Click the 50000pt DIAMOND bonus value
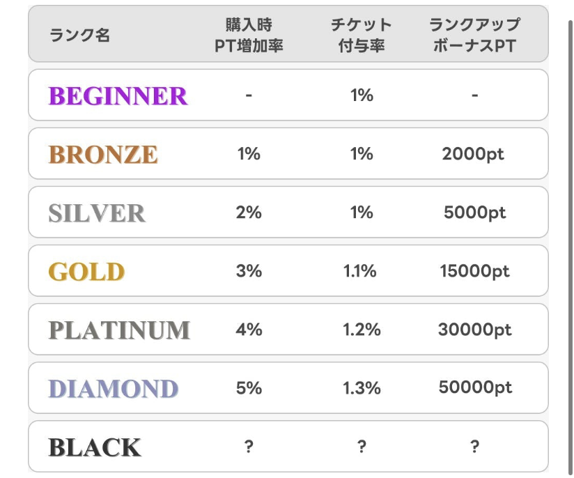The image size is (574, 478). click(475, 387)
